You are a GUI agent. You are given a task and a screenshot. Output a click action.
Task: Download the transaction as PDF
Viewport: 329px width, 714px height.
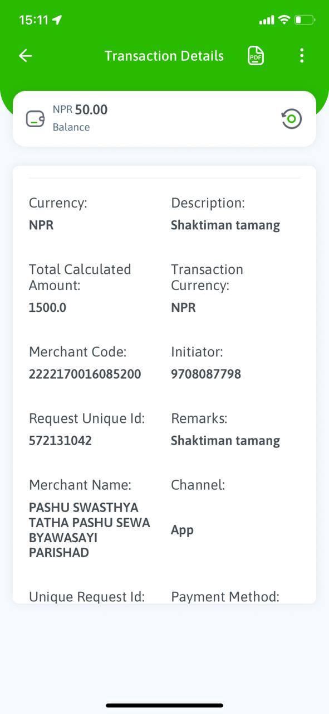pyautogui.click(x=256, y=56)
